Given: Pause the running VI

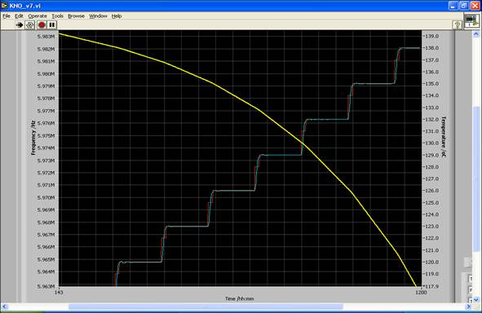Looking at the screenshot, I should (52, 25).
